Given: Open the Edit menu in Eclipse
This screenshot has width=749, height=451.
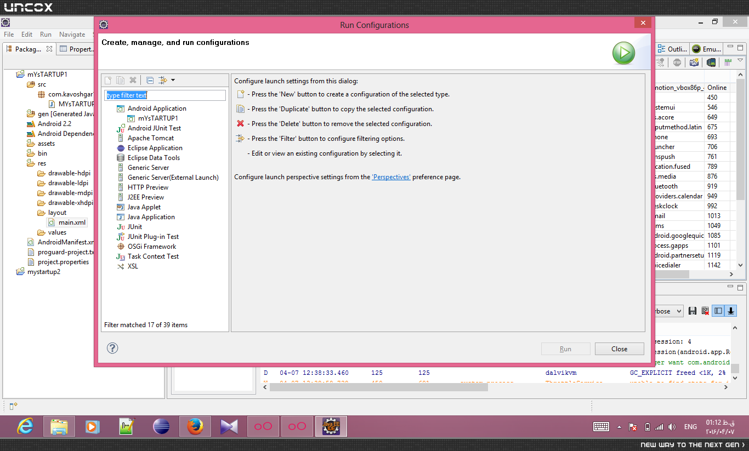Looking at the screenshot, I should (27, 35).
